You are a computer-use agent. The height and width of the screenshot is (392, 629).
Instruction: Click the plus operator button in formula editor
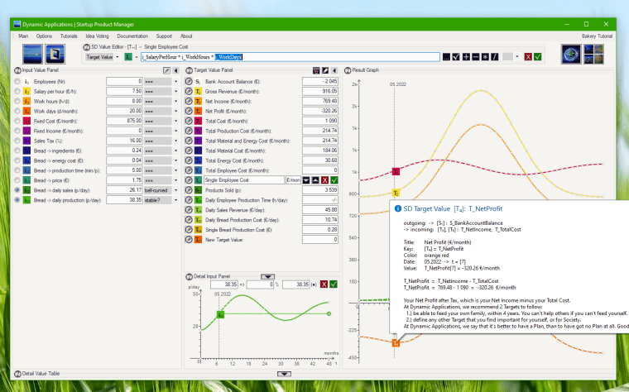click(x=465, y=56)
